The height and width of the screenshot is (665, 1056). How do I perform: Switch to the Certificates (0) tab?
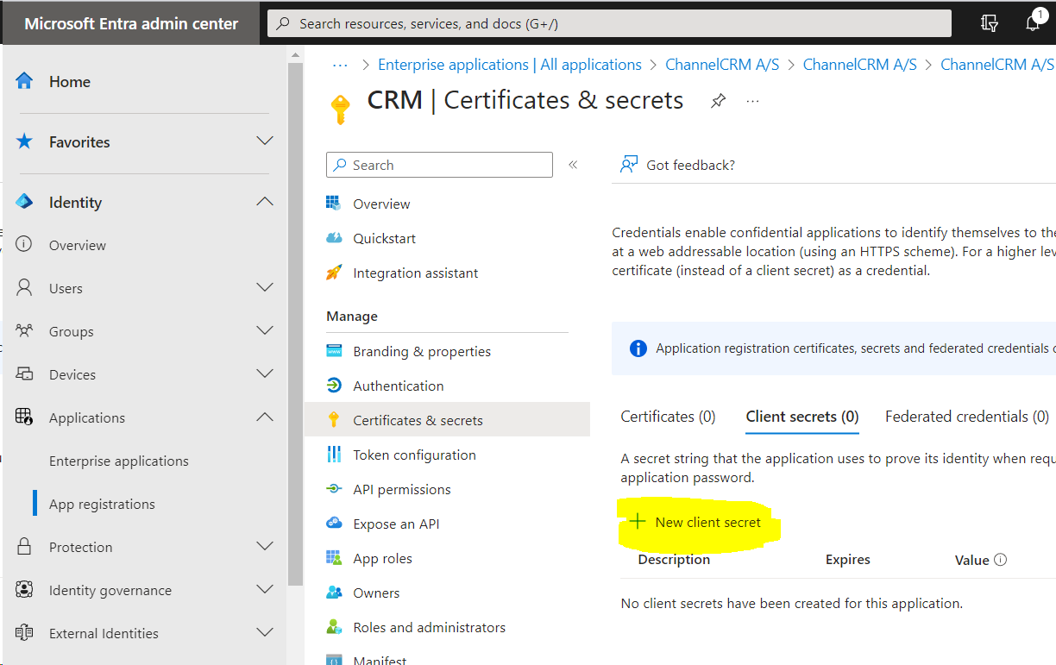[668, 417]
